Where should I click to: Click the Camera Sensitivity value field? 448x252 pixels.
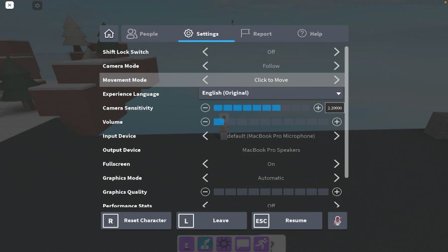click(335, 108)
